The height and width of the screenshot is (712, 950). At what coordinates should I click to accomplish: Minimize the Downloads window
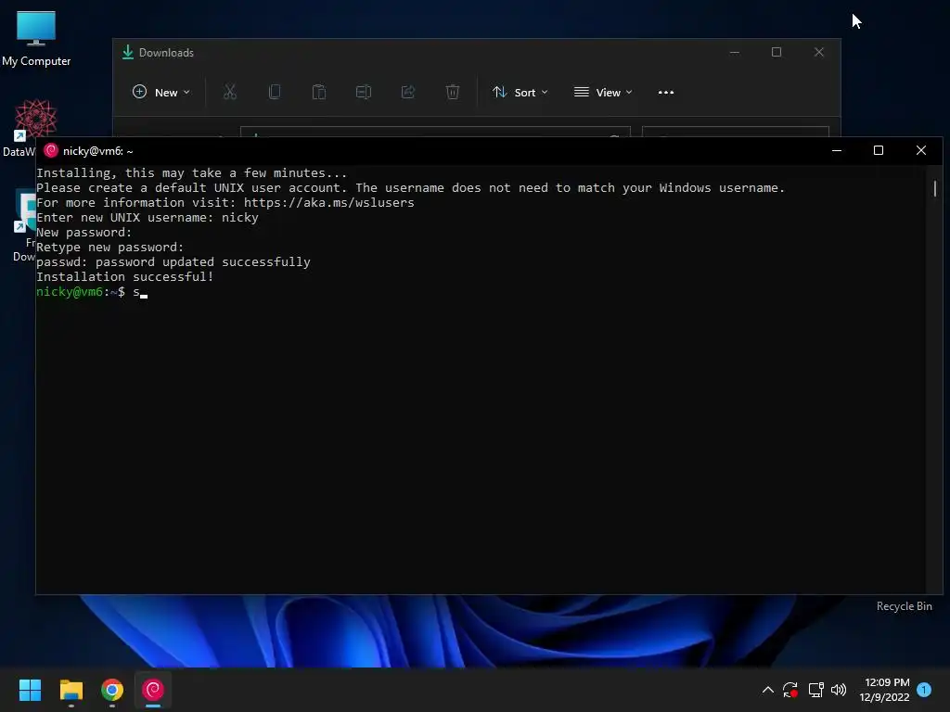point(735,53)
